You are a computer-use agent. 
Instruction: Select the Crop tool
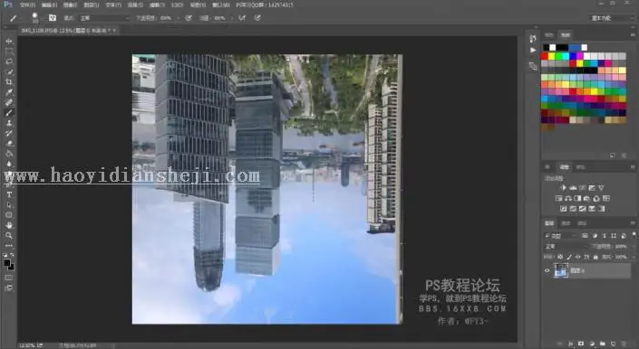9,82
